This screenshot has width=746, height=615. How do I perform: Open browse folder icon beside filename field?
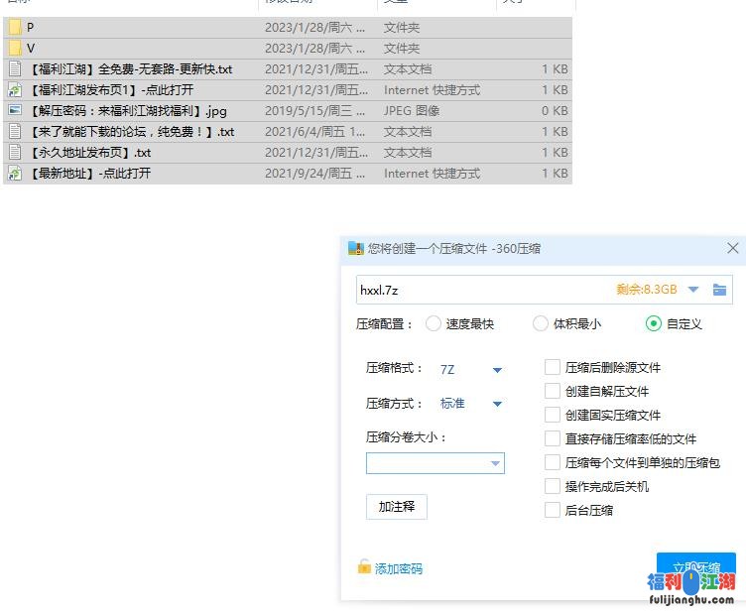pyautogui.click(x=720, y=290)
